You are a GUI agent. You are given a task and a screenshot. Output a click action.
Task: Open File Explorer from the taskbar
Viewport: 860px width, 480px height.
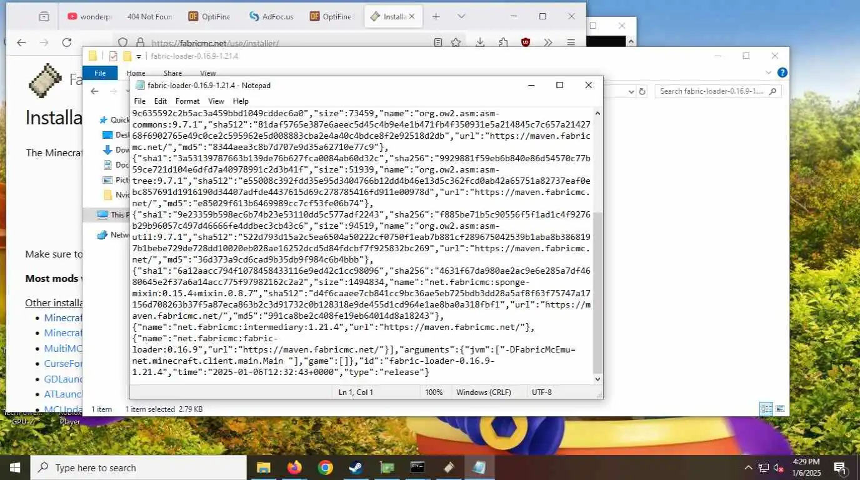pos(264,467)
